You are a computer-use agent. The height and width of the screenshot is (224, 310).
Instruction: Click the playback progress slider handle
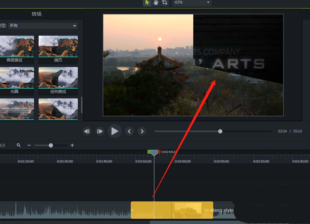(x=220, y=131)
